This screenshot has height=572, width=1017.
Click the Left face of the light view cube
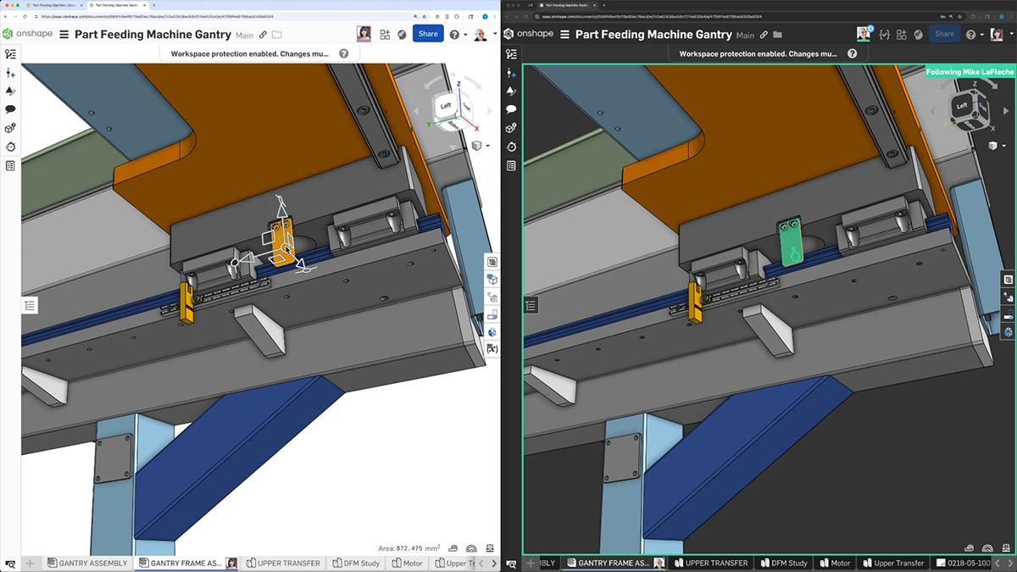pos(447,106)
